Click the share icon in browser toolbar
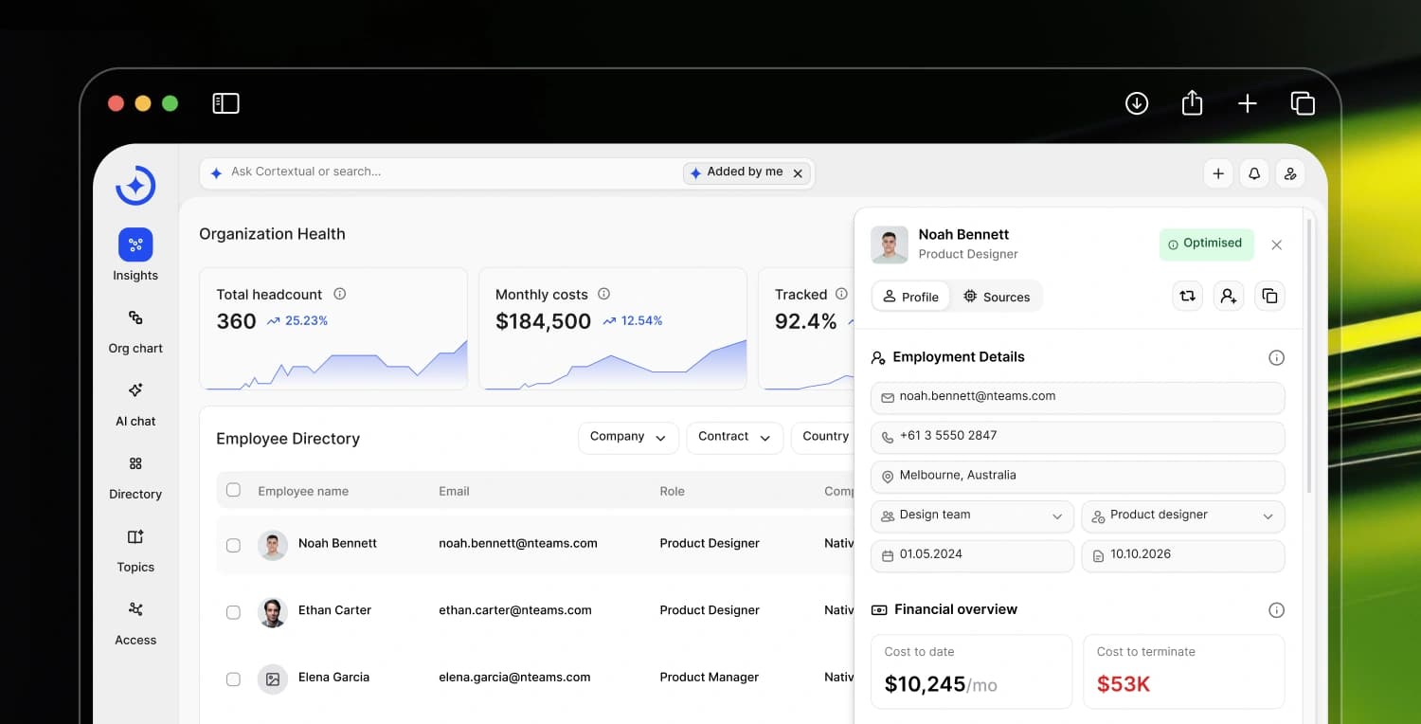The width and height of the screenshot is (1421, 724). (x=1192, y=102)
